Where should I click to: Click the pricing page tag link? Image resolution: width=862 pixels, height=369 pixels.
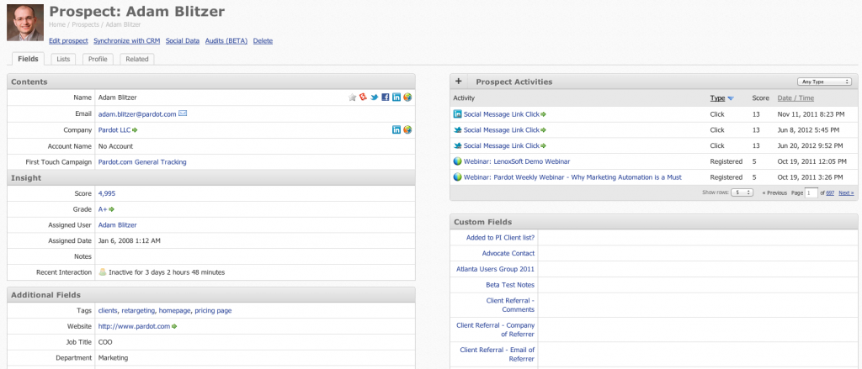213,311
